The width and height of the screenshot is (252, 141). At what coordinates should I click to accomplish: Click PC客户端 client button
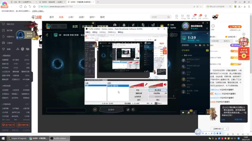click(235, 27)
